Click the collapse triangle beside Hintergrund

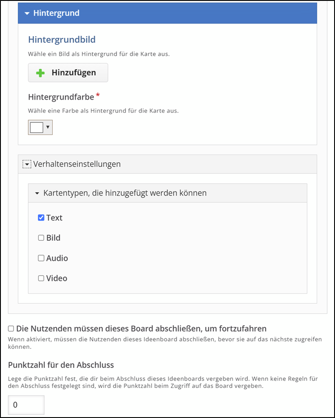click(x=27, y=13)
